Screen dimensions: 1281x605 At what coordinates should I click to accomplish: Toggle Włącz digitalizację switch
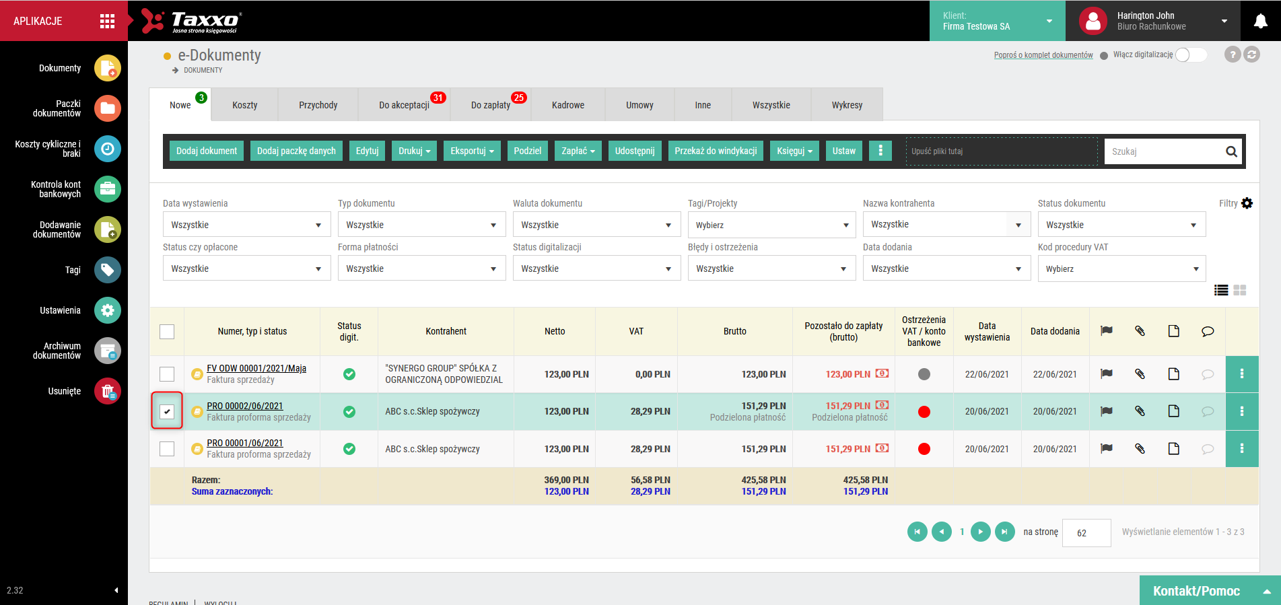pyautogui.click(x=1191, y=55)
